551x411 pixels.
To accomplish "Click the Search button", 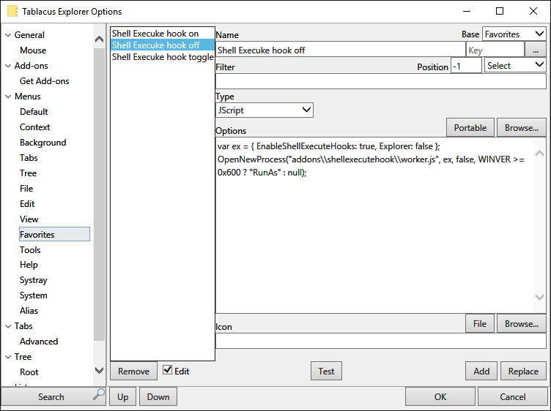I will pyautogui.click(x=53, y=396).
